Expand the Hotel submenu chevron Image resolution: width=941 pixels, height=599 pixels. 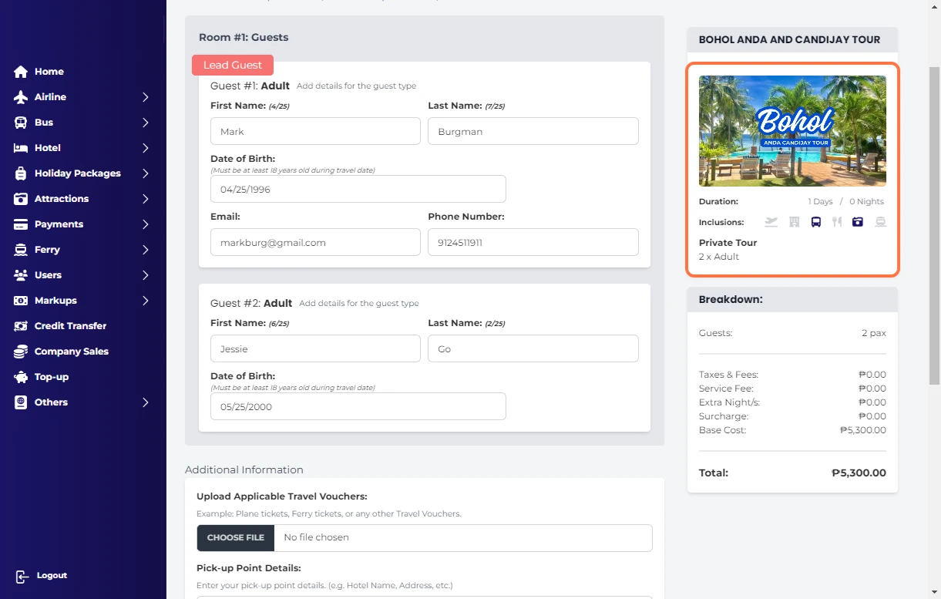[x=145, y=148]
